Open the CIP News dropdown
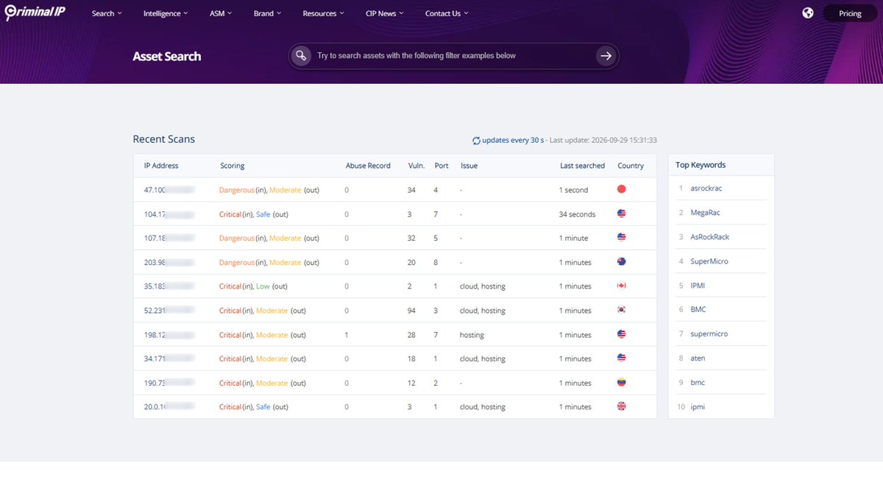 385,13
